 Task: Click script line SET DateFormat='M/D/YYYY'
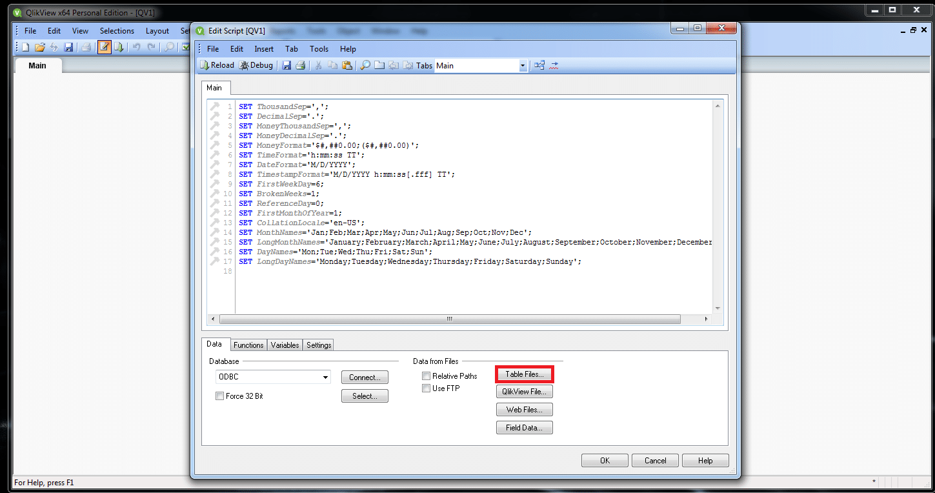(297, 165)
